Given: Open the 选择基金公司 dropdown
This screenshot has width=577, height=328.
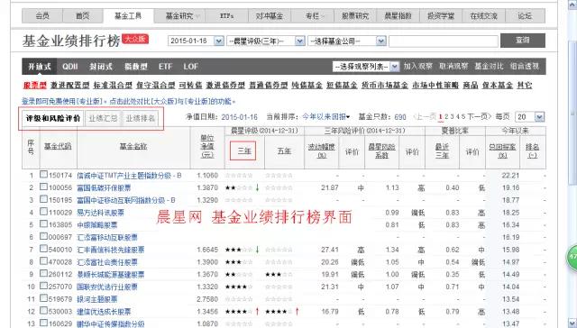Looking at the screenshot, I should pyautogui.click(x=346, y=41).
